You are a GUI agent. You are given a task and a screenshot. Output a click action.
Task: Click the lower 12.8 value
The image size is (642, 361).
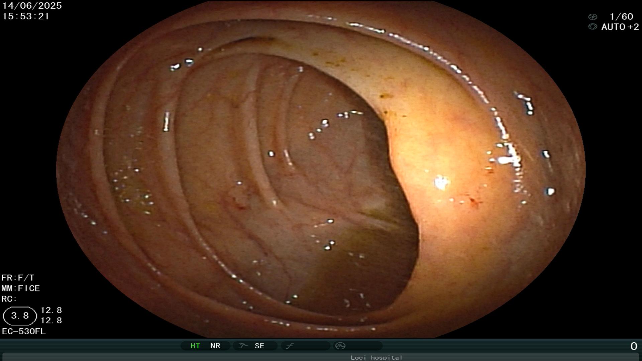tap(51, 321)
